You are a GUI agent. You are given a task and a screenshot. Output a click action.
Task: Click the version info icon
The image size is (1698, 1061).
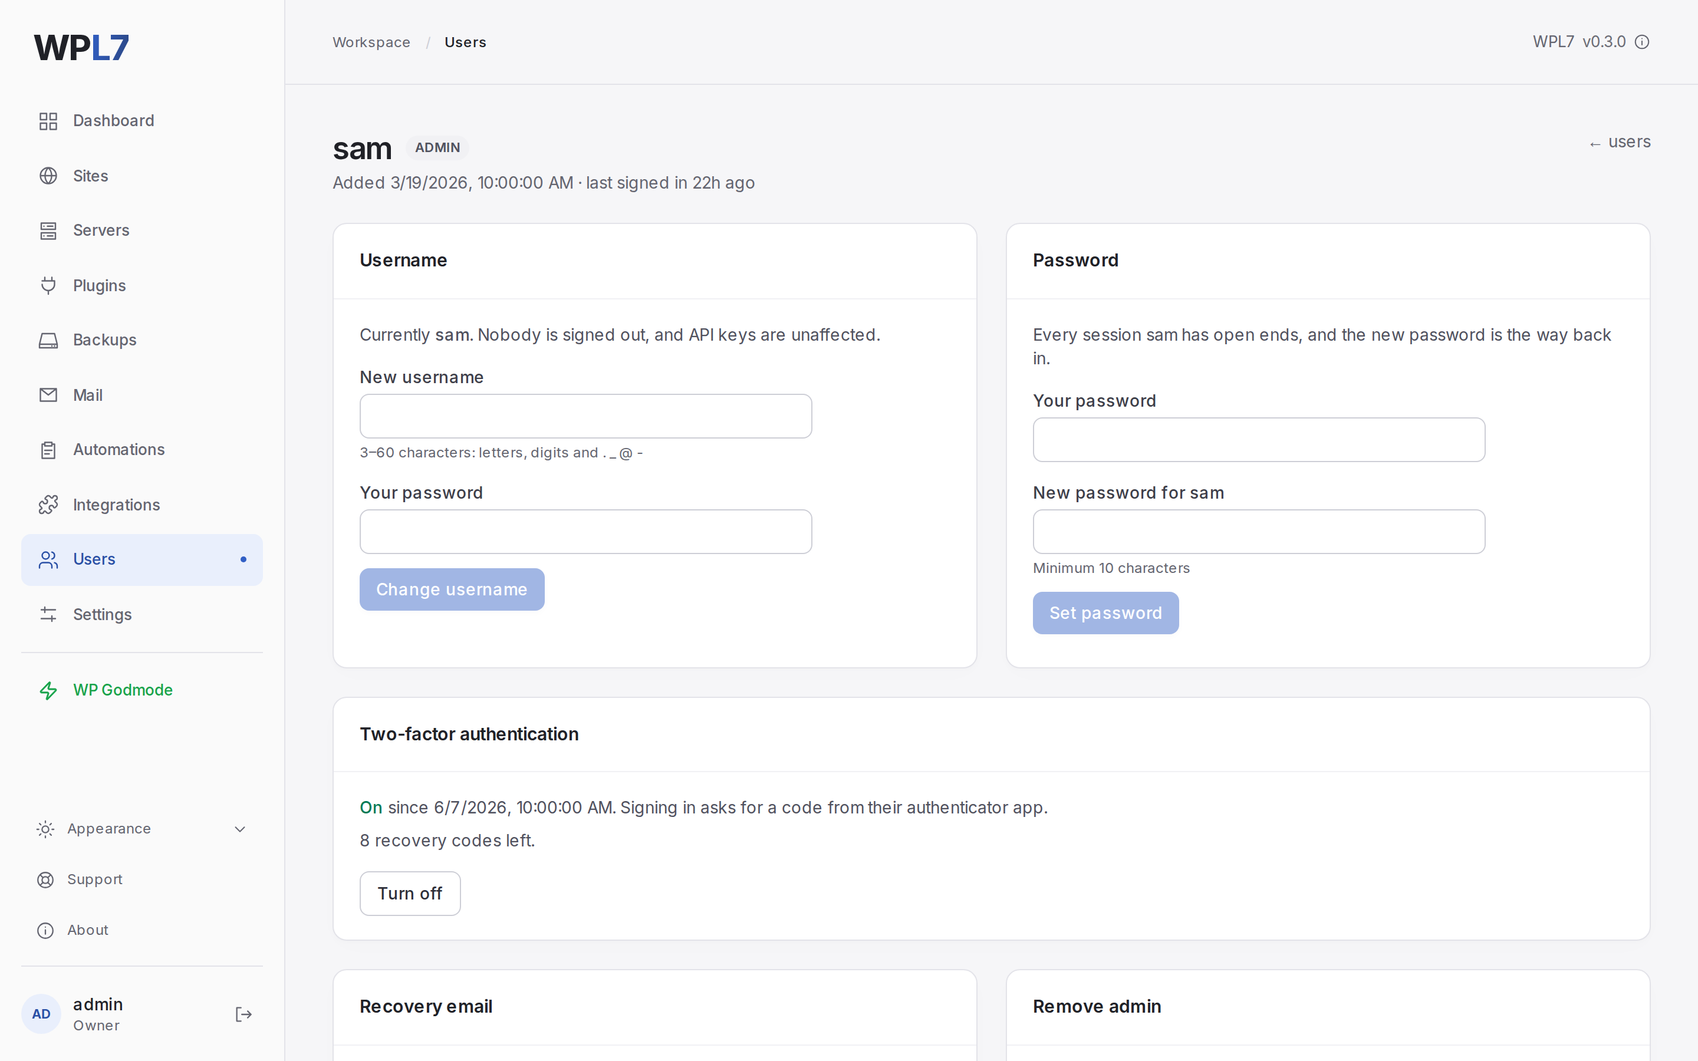(1642, 42)
